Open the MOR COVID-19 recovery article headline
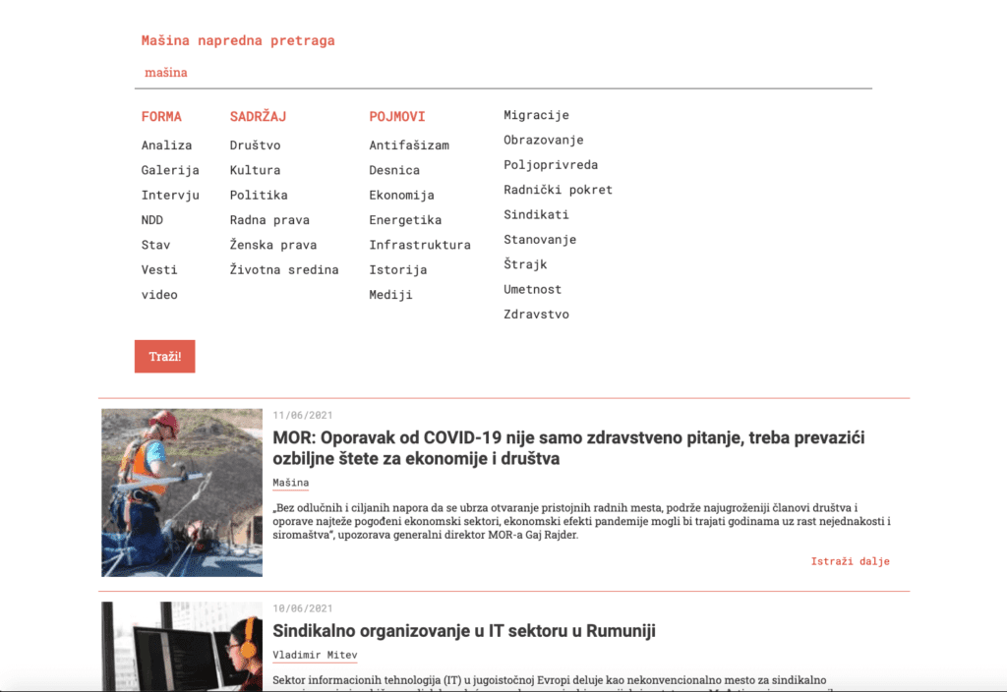This screenshot has height=692, width=1007. point(568,447)
